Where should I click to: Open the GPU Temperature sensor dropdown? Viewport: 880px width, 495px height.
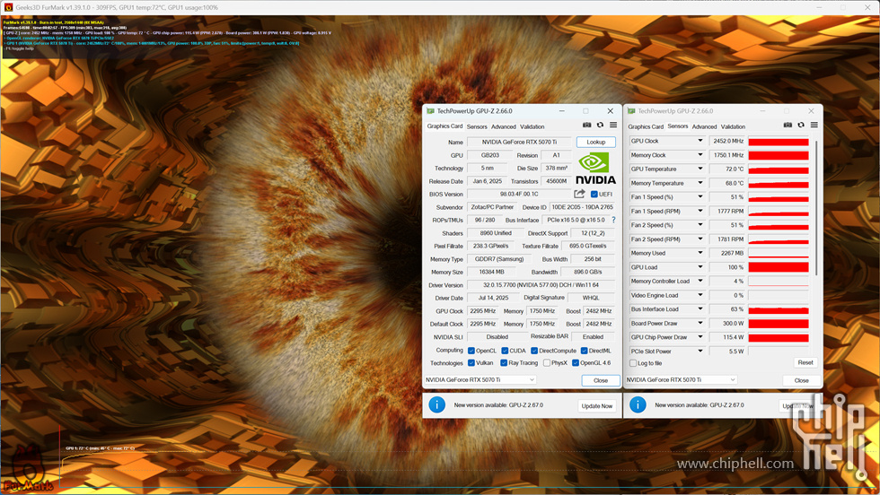click(700, 169)
